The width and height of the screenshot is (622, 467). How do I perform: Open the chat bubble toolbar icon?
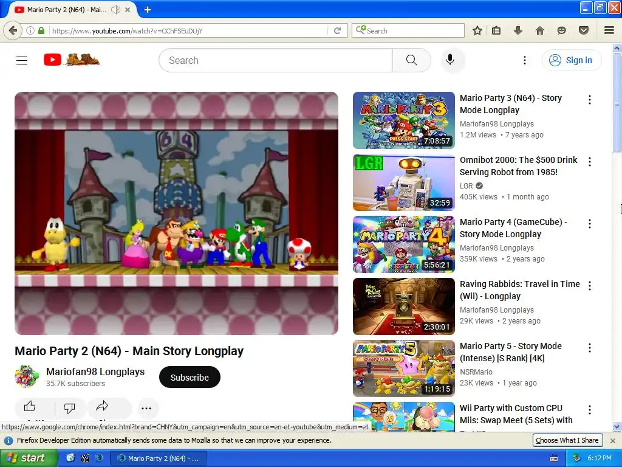tap(561, 30)
